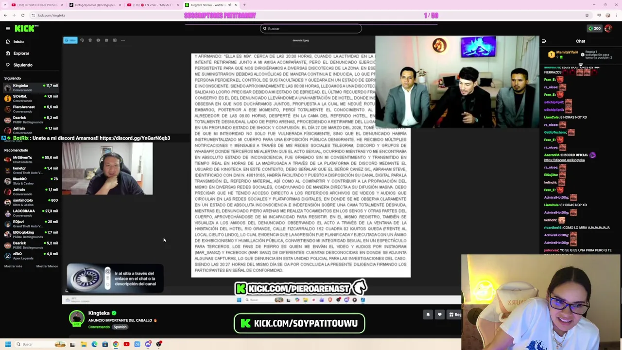Open Siguiendo in Kick sidebar
This screenshot has height=350, width=622.
[23, 65]
